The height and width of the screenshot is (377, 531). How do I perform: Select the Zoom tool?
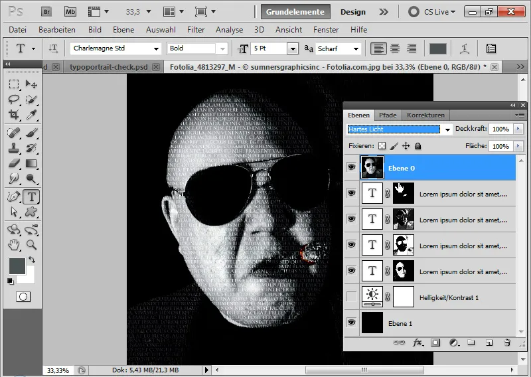[31, 244]
